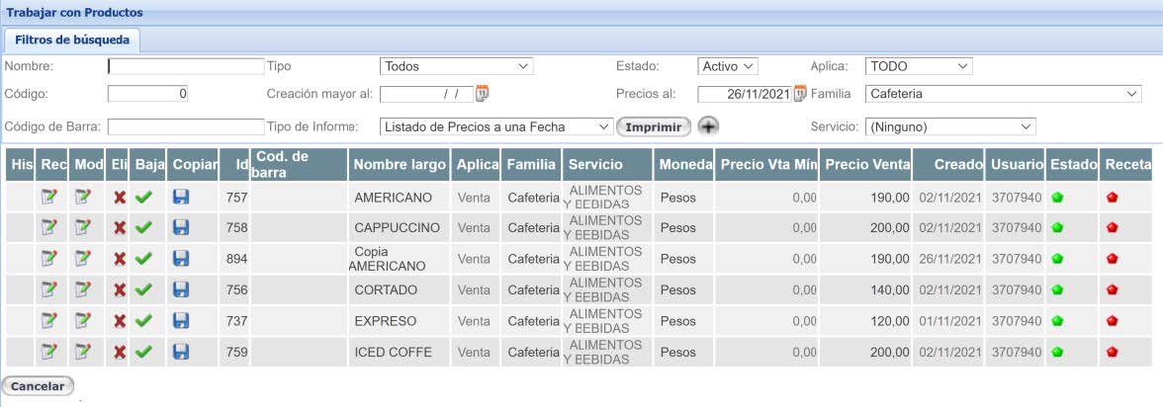Click the Familia column header
Image resolution: width=1163 pixels, height=407 pixels.
531,165
